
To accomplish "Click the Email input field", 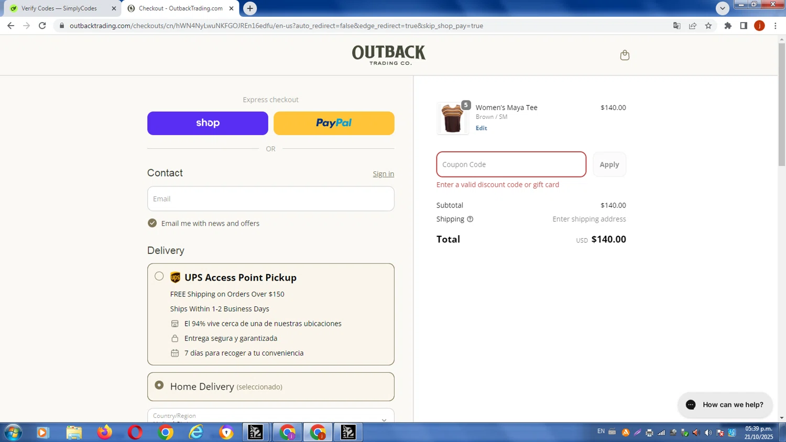I will (270, 199).
